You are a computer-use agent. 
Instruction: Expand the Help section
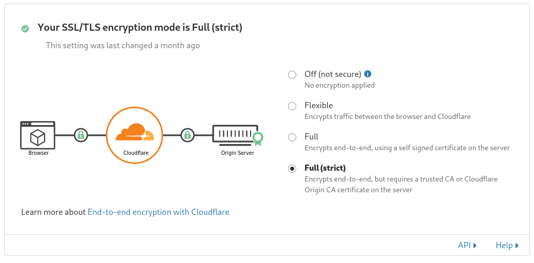pyautogui.click(x=507, y=245)
